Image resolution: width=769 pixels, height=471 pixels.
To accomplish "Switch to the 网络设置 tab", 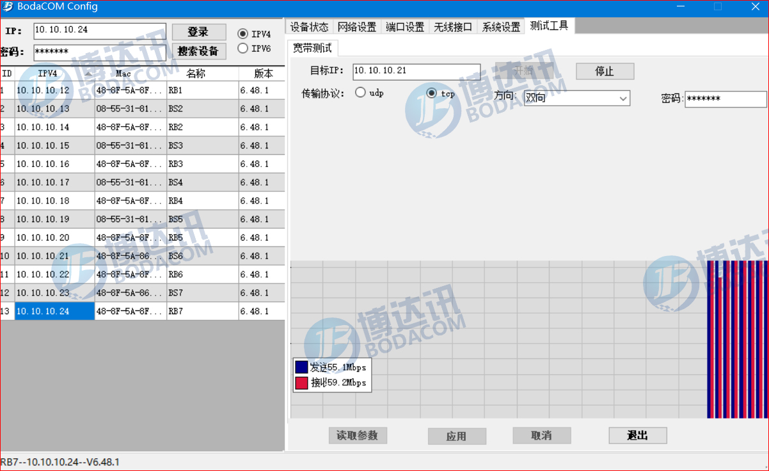I will tap(357, 27).
